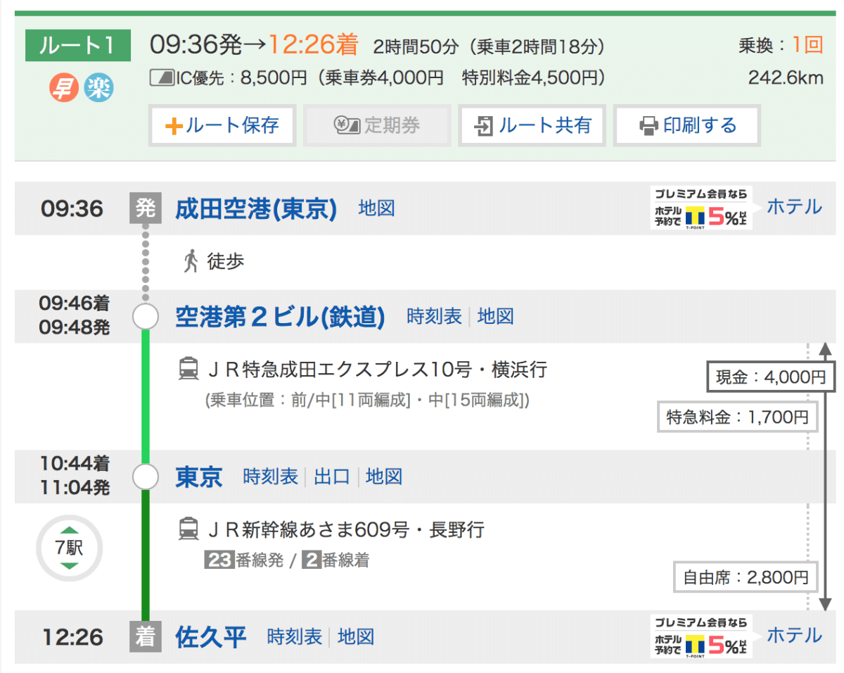This screenshot has height=673, width=844.
Task: Open 地図 link for 佐久平
Action: (356, 637)
